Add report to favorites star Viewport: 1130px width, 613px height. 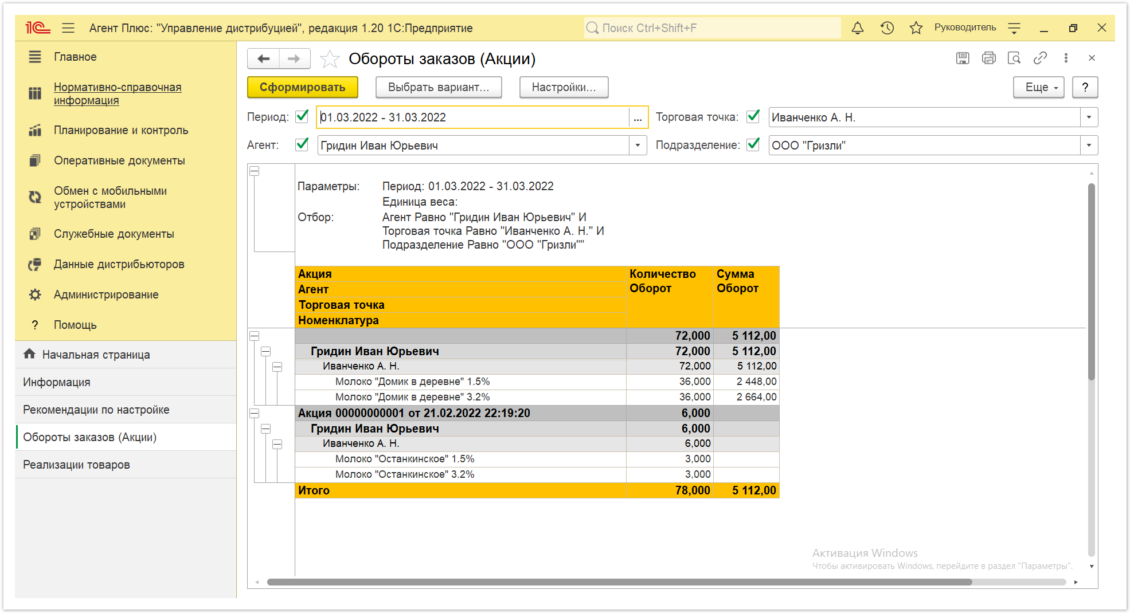pos(329,58)
